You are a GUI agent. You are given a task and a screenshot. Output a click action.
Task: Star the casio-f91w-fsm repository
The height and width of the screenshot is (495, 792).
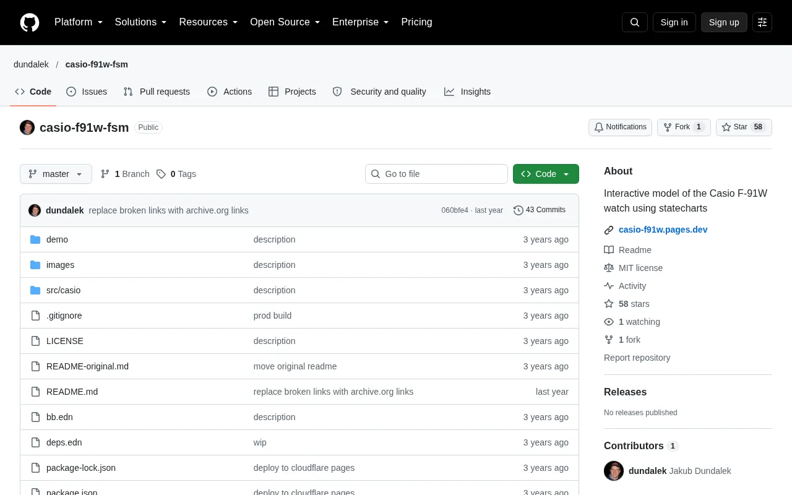click(744, 127)
